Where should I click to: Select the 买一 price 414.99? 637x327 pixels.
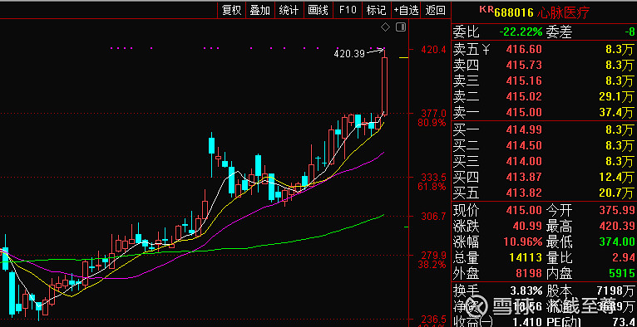524,129
